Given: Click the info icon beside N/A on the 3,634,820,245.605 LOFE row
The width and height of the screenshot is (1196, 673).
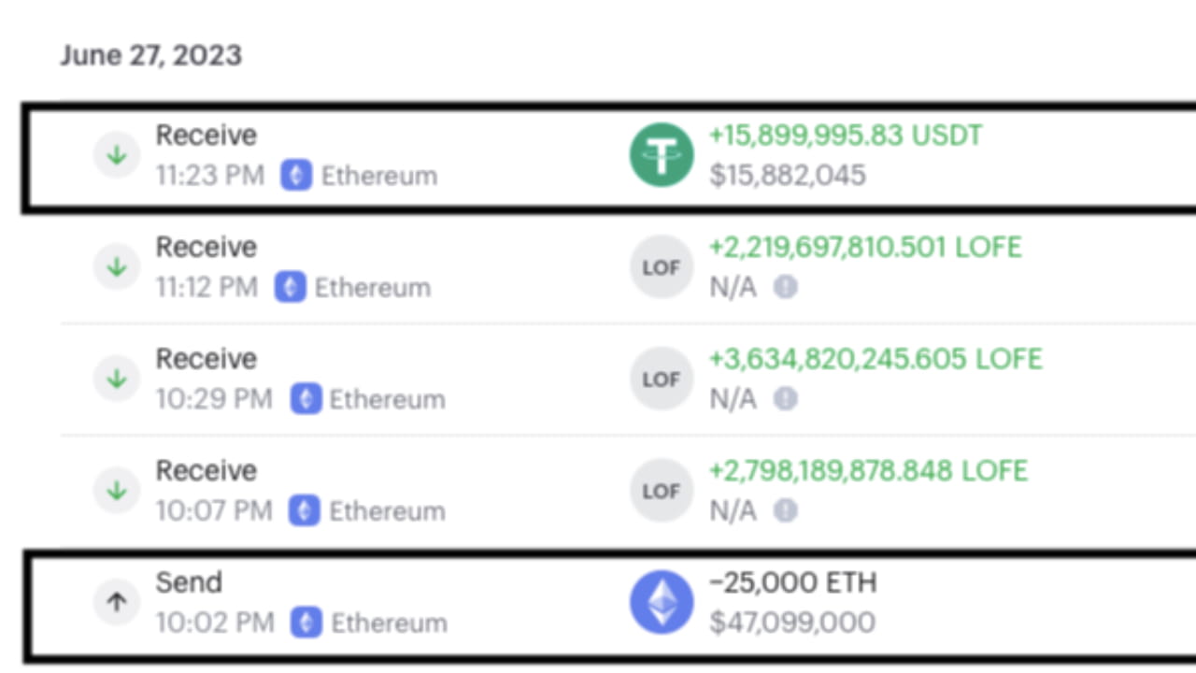Looking at the screenshot, I should click(x=786, y=399).
